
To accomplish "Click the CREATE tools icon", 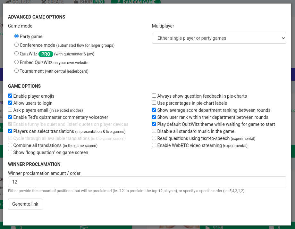I will point(44,2).
